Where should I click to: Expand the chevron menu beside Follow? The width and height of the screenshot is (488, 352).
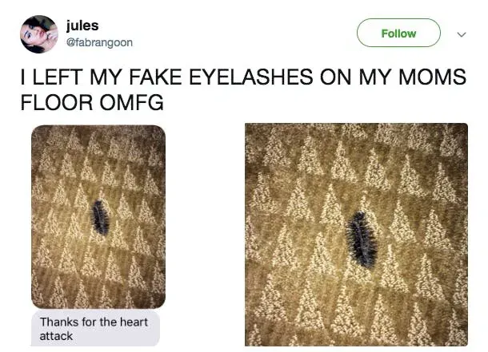click(x=462, y=34)
